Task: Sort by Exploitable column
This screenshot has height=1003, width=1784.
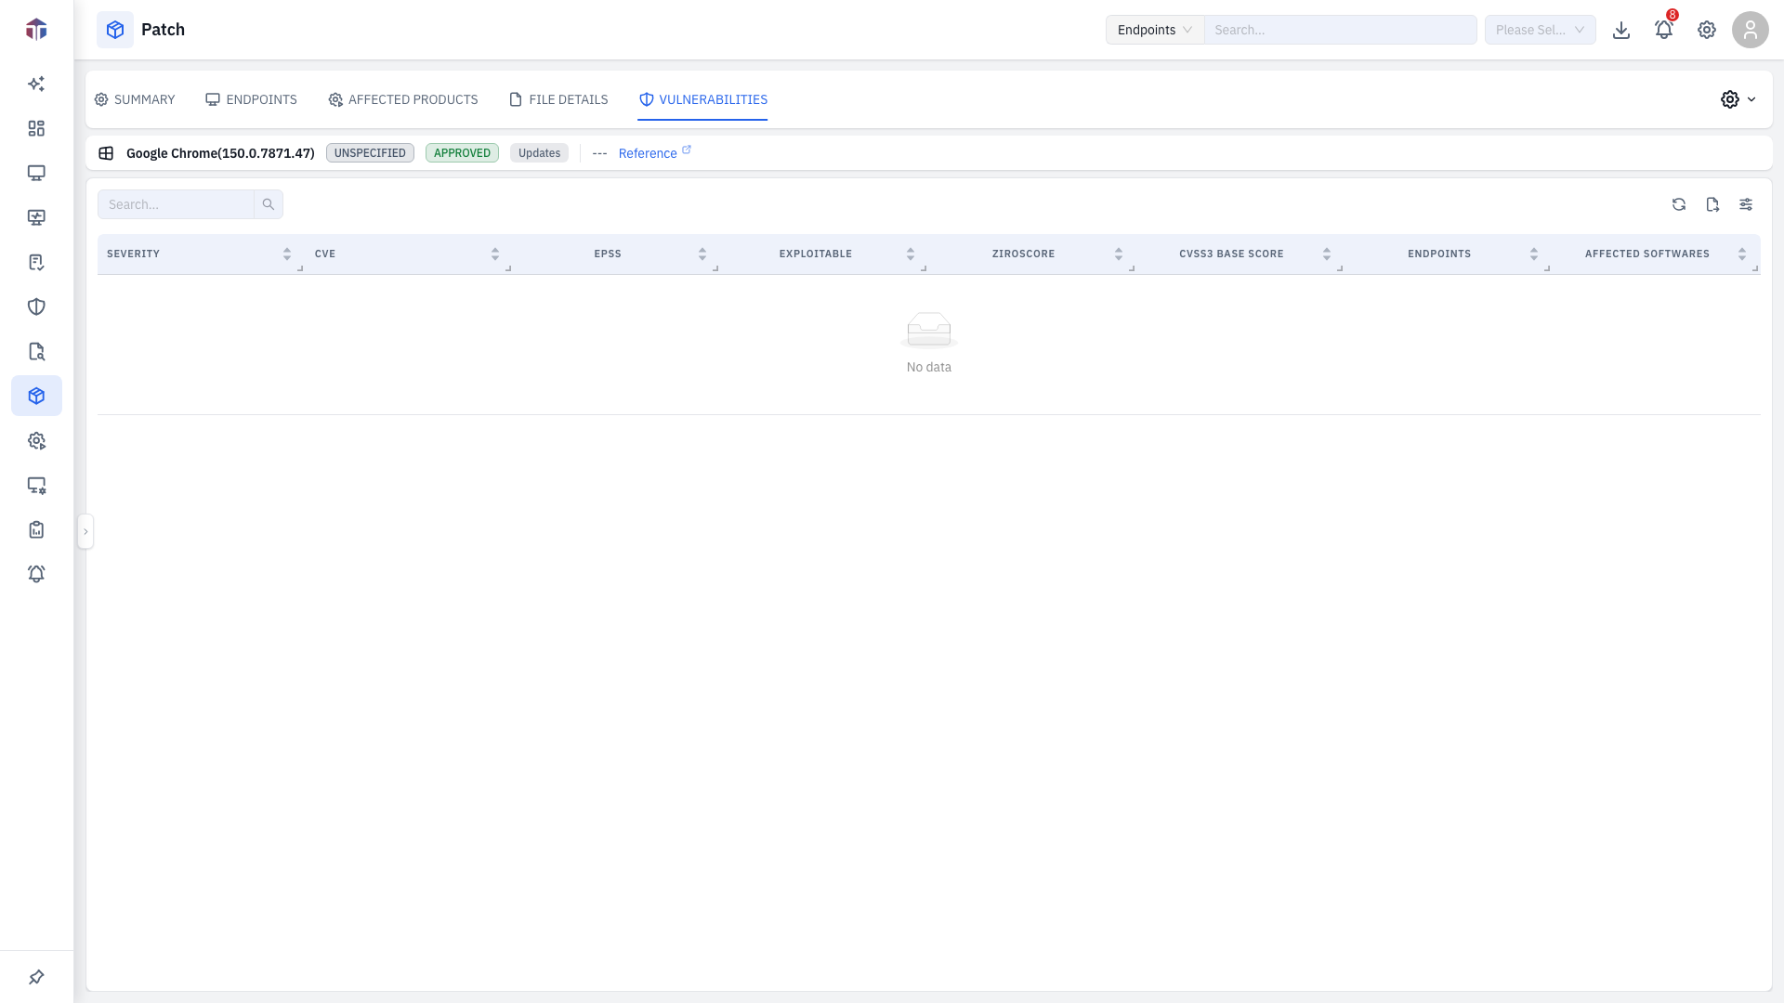Action: tap(911, 254)
